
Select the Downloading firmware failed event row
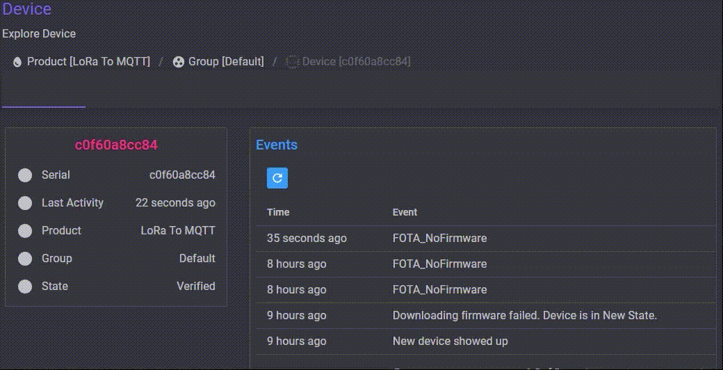[524, 316]
